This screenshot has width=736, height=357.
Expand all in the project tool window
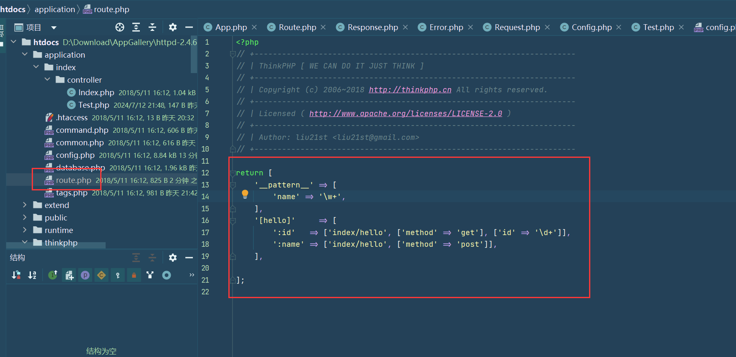(136, 28)
